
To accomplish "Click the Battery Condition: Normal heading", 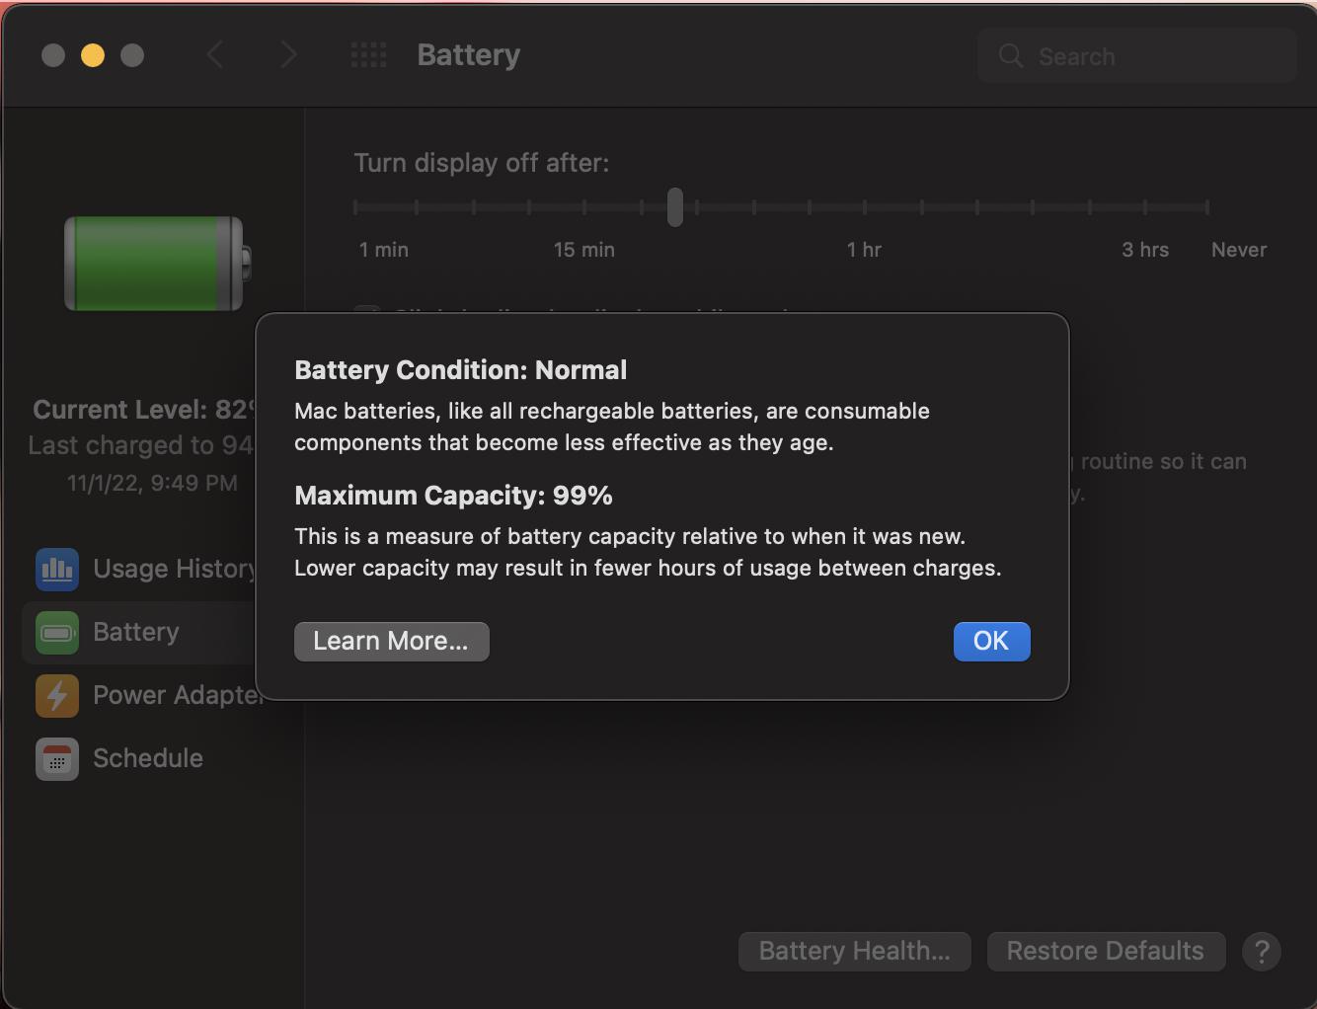I will (461, 370).
